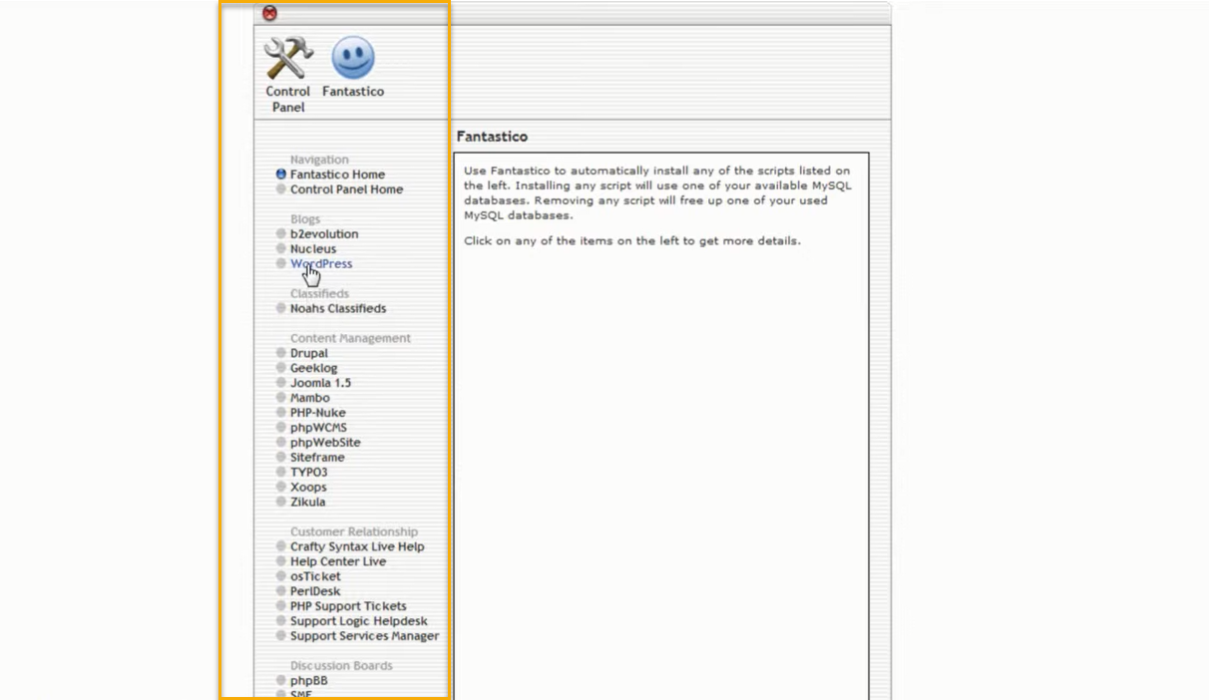1209x700 pixels.
Task: Select Joomla 1.5 script
Action: tap(320, 383)
